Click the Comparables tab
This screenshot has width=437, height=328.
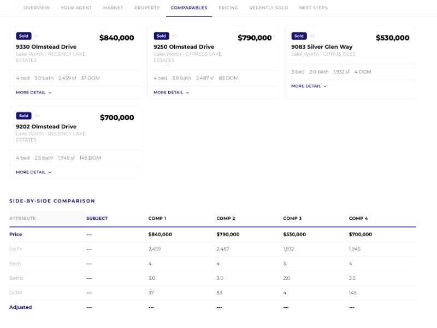[x=188, y=8]
